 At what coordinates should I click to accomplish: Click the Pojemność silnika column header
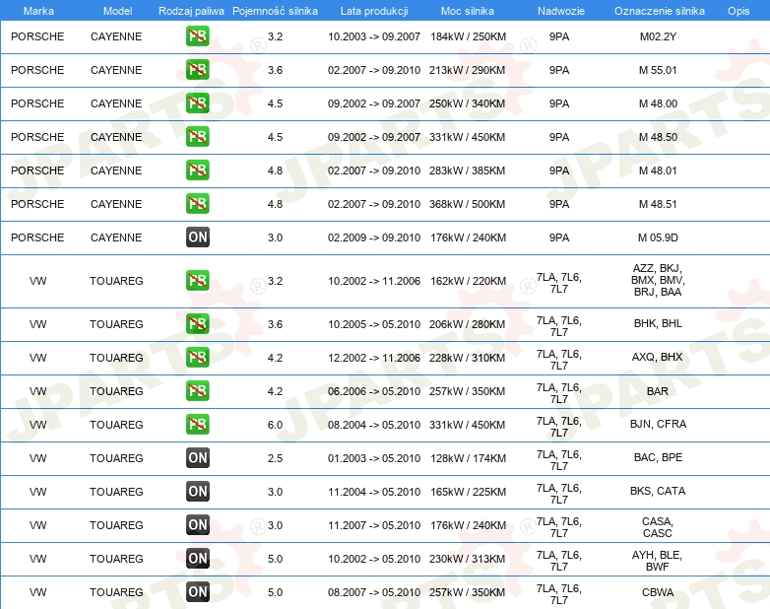coord(275,11)
